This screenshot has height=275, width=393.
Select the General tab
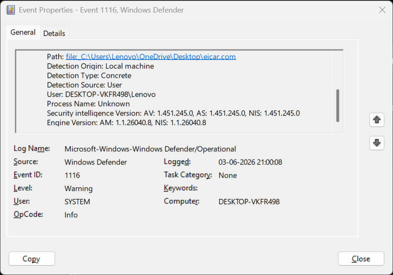tap(23, 32)
